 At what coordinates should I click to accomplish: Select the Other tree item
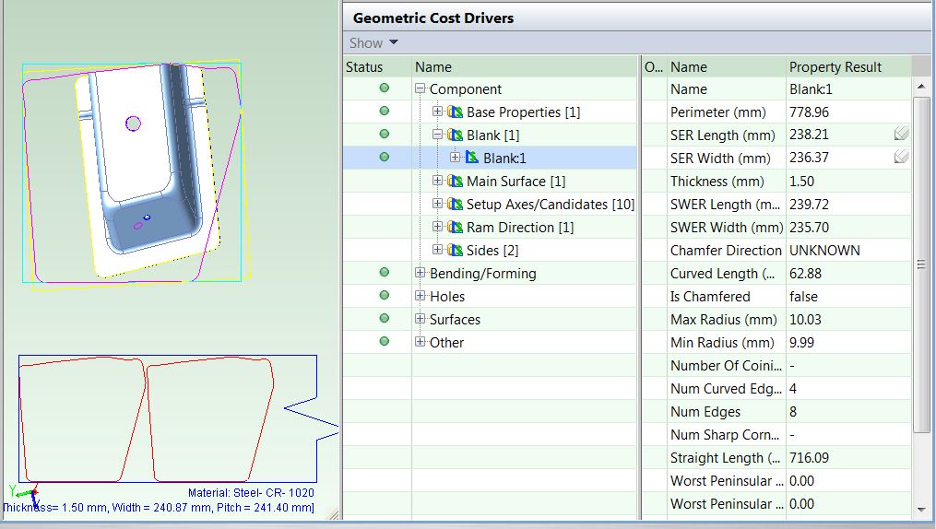point(446,343)
